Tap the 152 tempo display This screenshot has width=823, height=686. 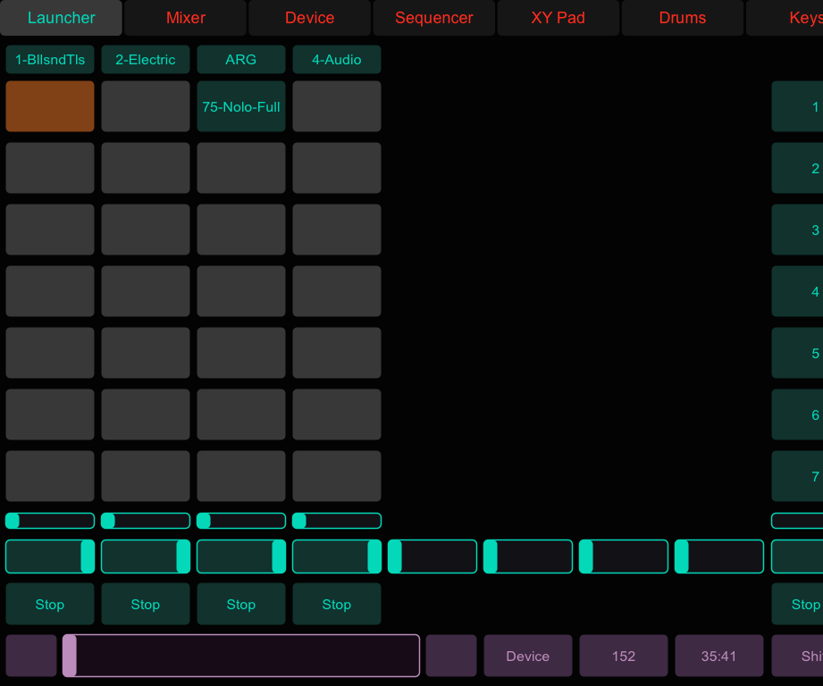(623, 655)
